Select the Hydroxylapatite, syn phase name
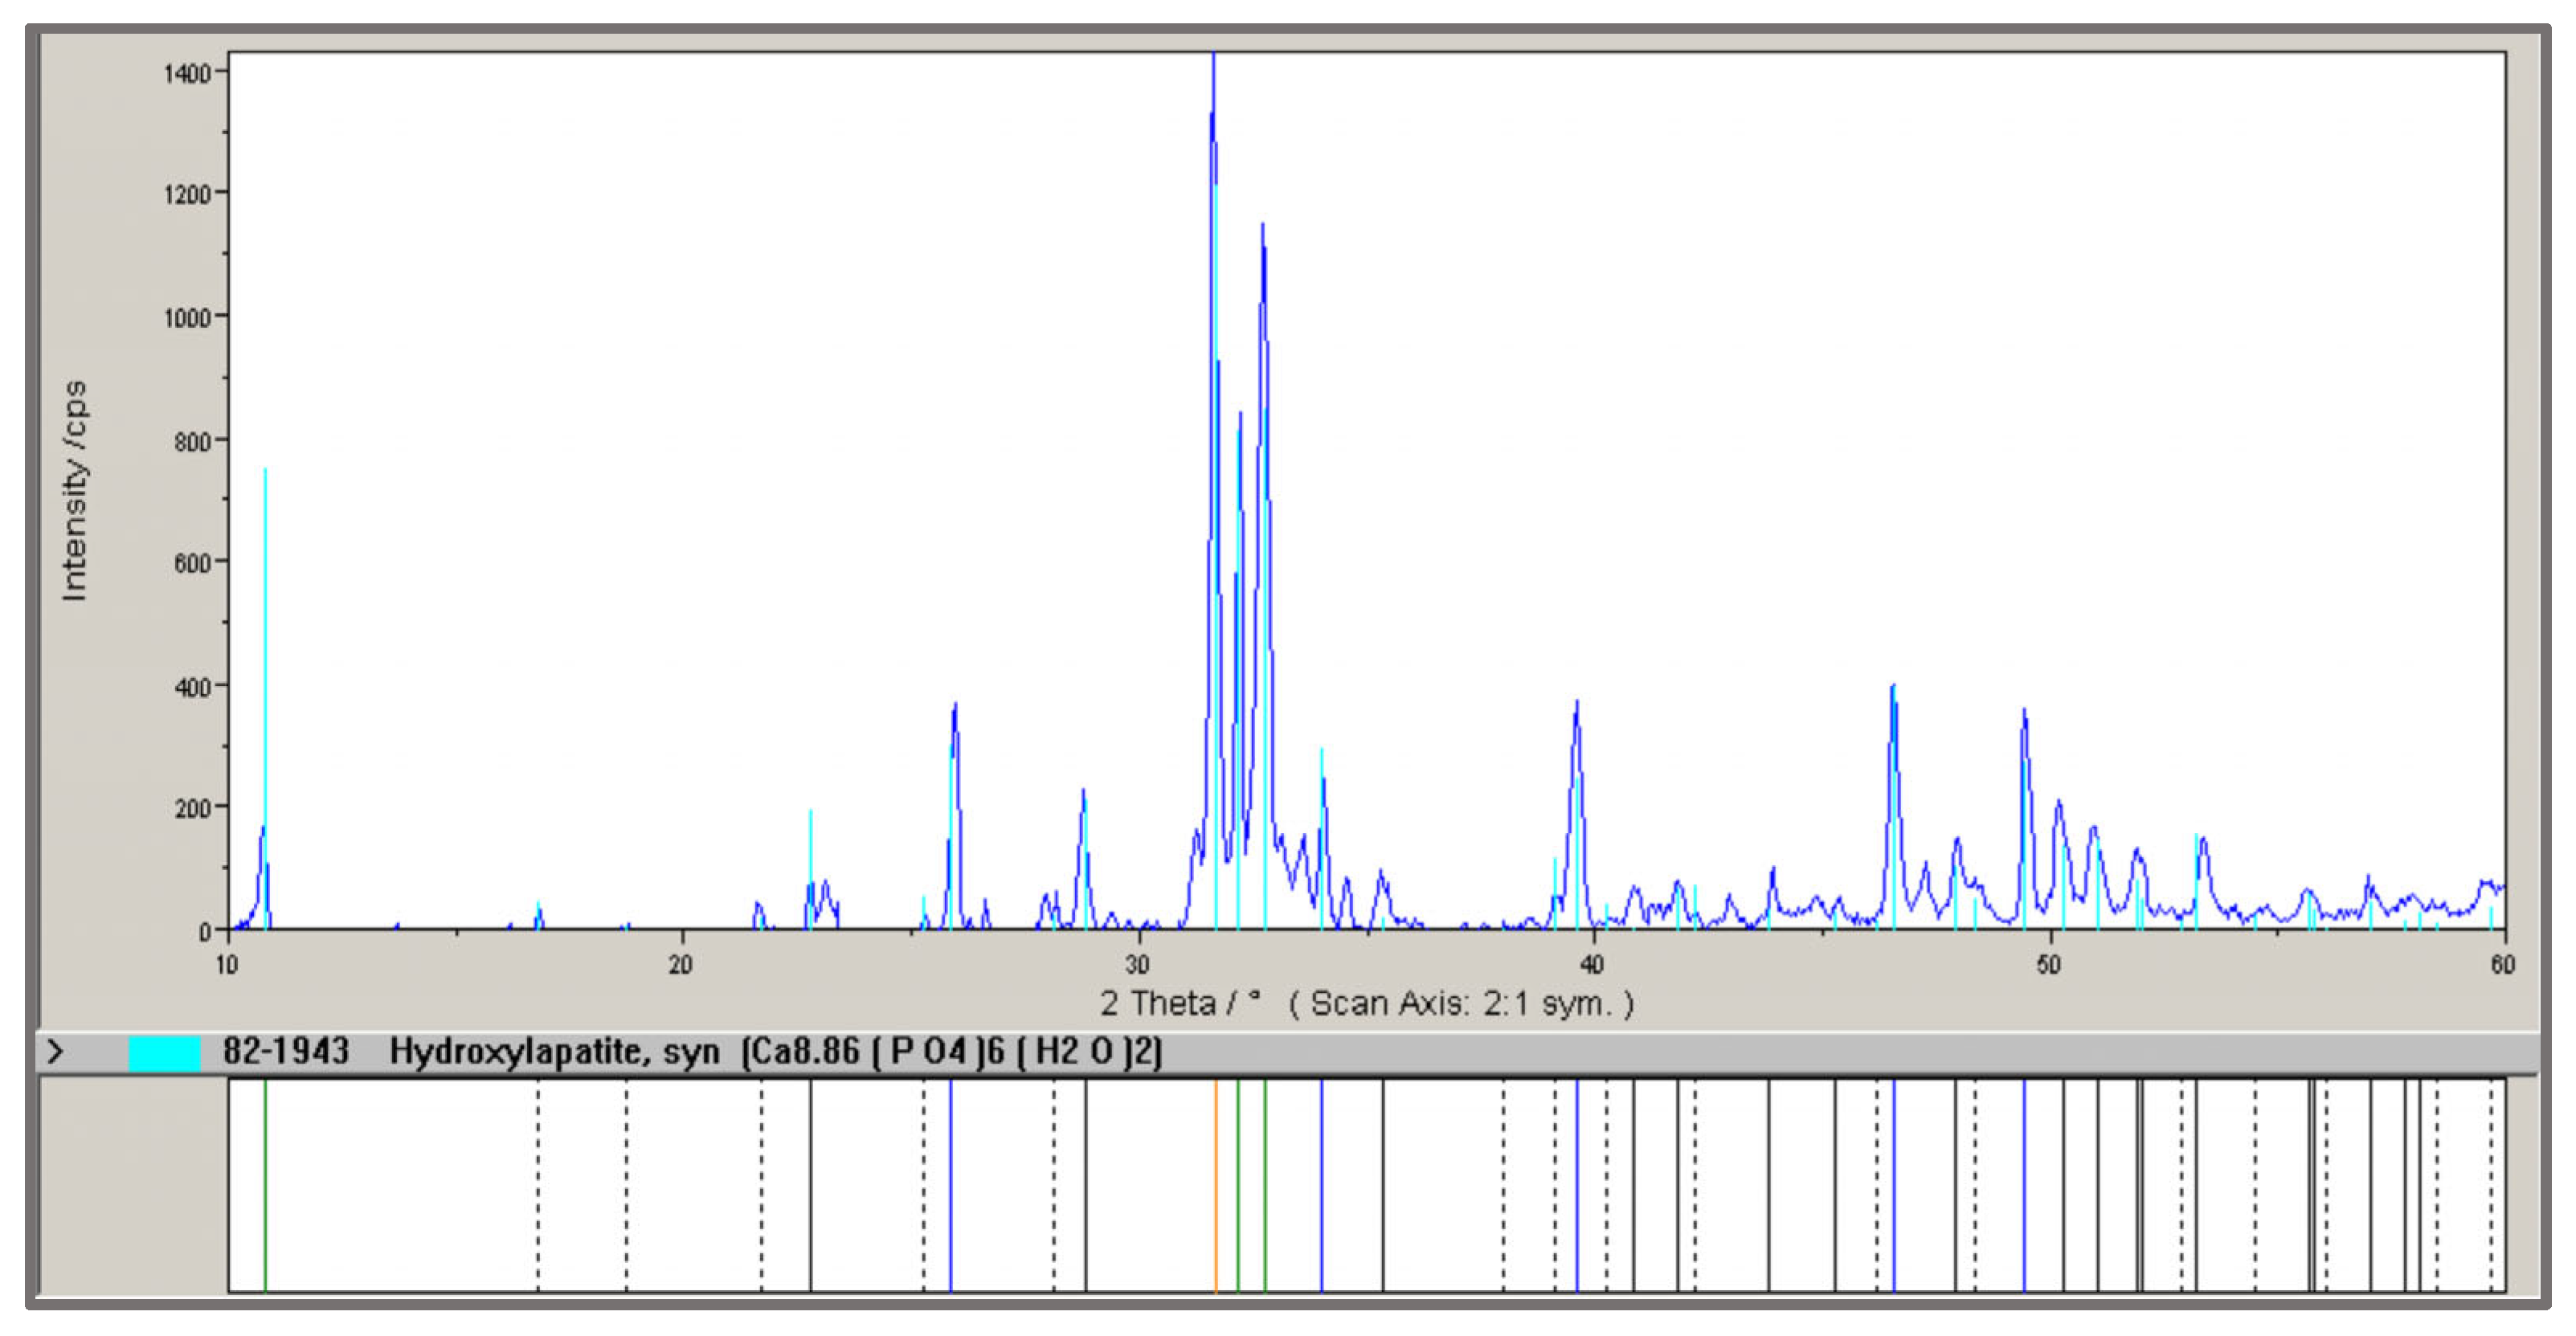The width and height of the screenshot is (2576, 1336). click(554, 1052)
